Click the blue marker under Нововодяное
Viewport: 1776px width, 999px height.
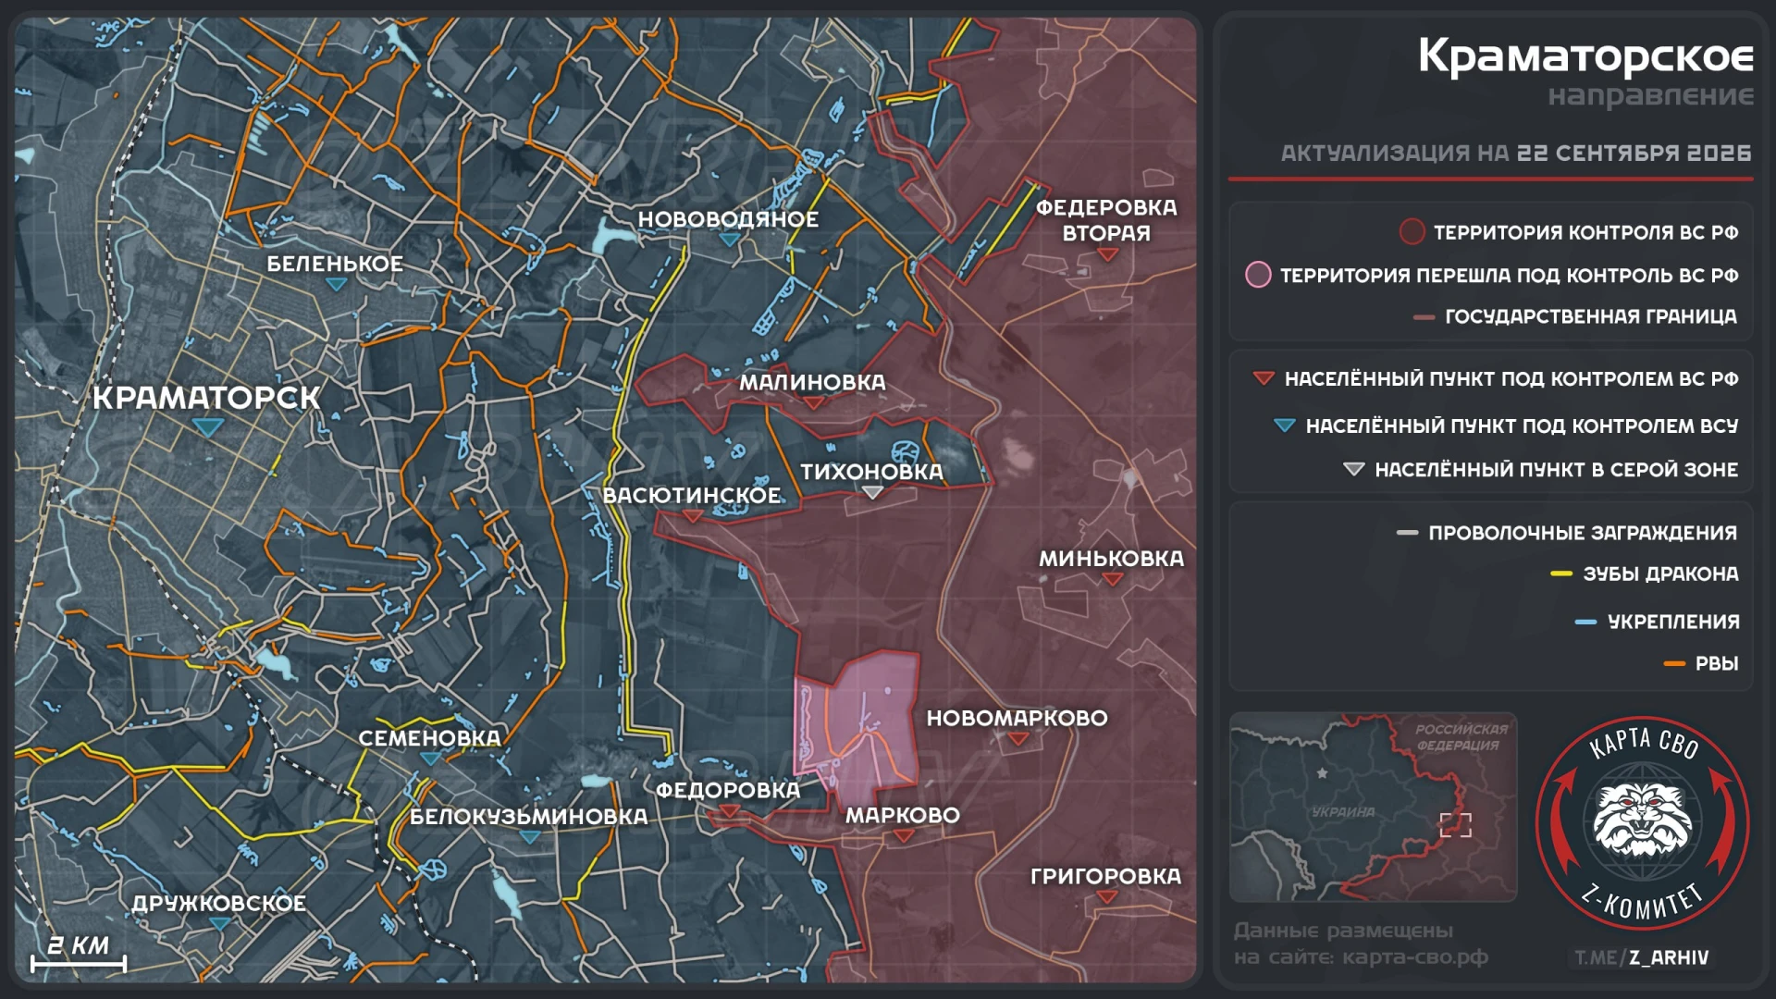coord(729,240)
